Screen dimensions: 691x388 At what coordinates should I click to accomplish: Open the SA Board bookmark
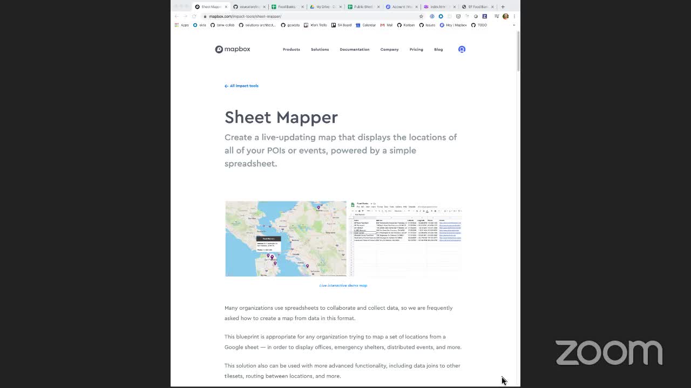pyautogui.click(x=341, y=25)
